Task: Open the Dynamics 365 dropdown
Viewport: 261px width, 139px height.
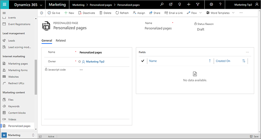Action: coord(28,5)
